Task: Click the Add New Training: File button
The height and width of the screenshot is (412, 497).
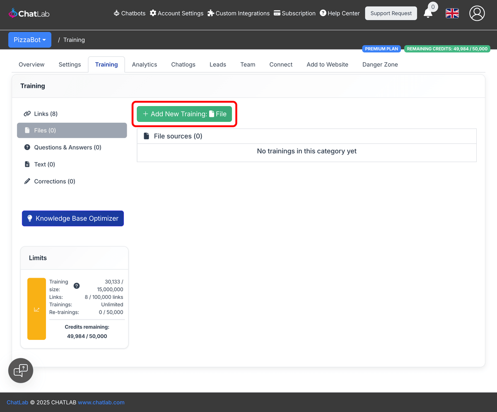Action: [184, 114]
